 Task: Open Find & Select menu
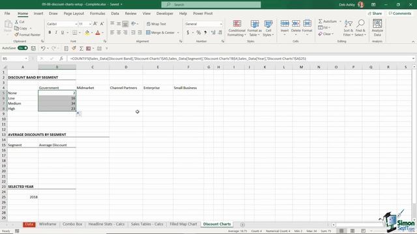pos(360,28)
